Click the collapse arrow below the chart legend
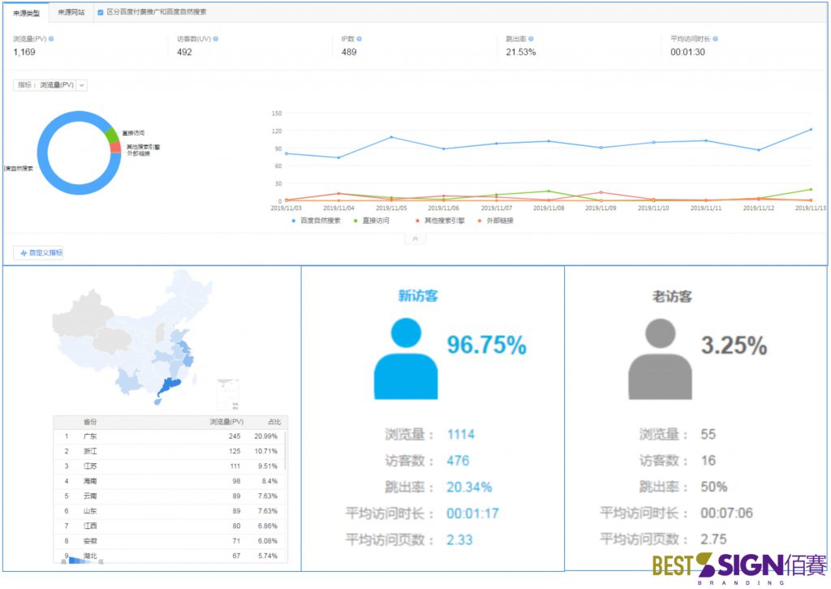The width and height of the screenshot is (831, 589). tap(415, 239)
